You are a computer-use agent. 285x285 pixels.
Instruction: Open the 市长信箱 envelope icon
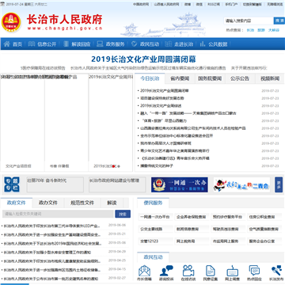pyautogui.click(x=144, y=271)
